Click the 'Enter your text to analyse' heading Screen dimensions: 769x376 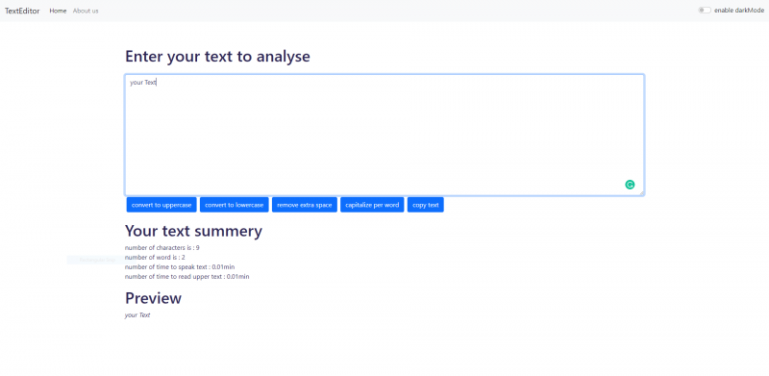point(218,57)
